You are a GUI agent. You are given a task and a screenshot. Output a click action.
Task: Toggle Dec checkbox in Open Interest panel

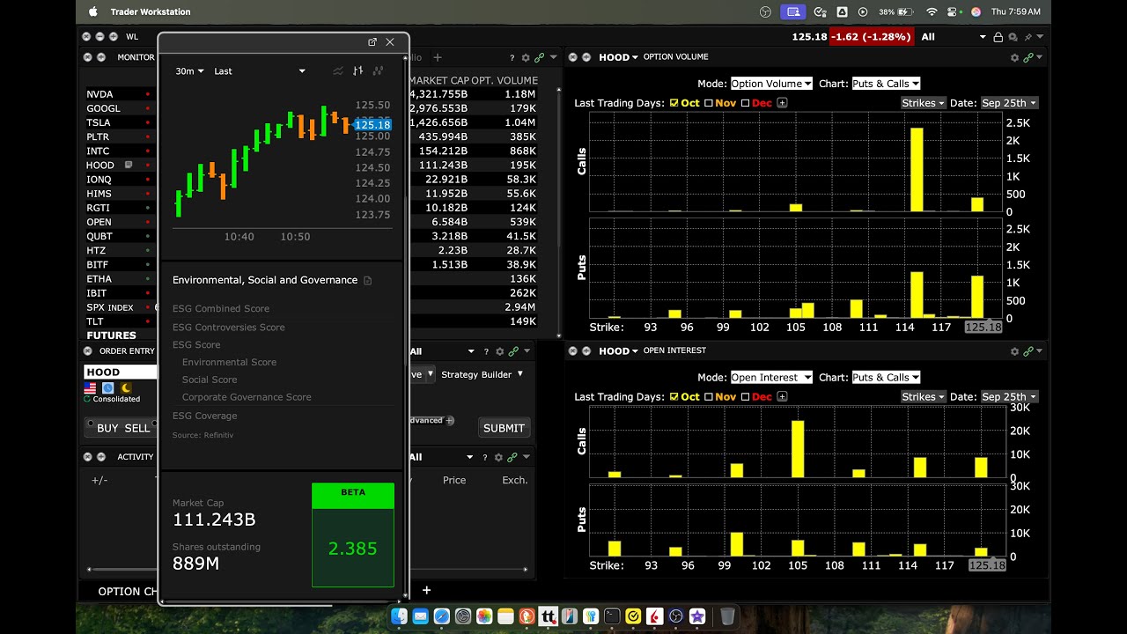coord(745,397)
